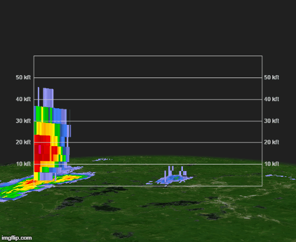Click the tall lavender echo top above 40 kft
The height and width of the screenshot is (242, 296).
(x=49, y=98)
